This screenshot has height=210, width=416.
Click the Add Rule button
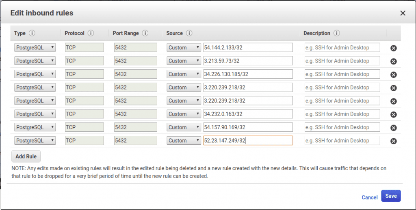click(26, 156)
